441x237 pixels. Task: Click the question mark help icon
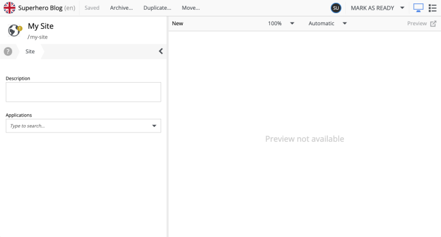pyautogui.click(x=8, y=51)
